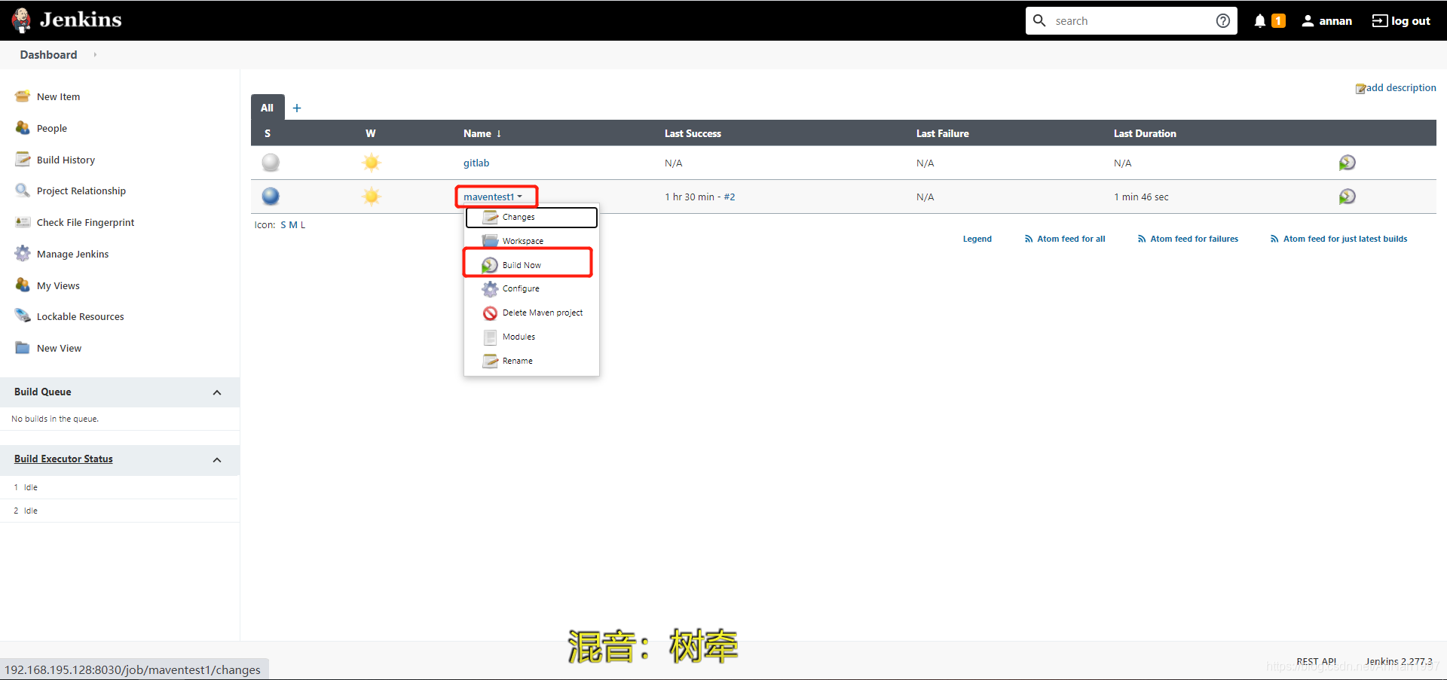Click the My Views icon
Screen dimensions: 1447x680
point(23,285)
